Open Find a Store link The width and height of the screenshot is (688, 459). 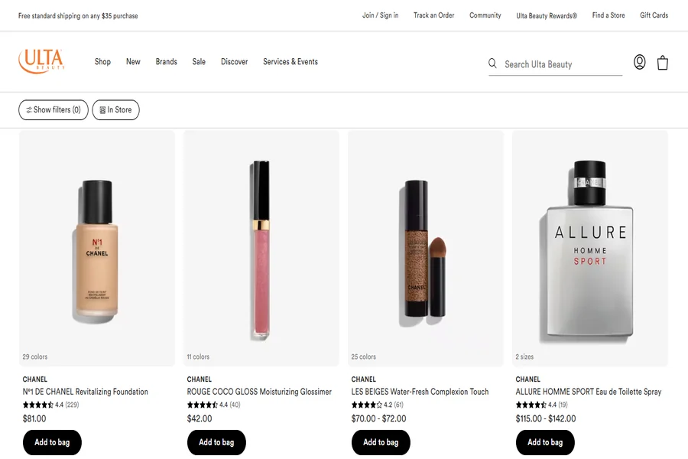tap(608, 15)
